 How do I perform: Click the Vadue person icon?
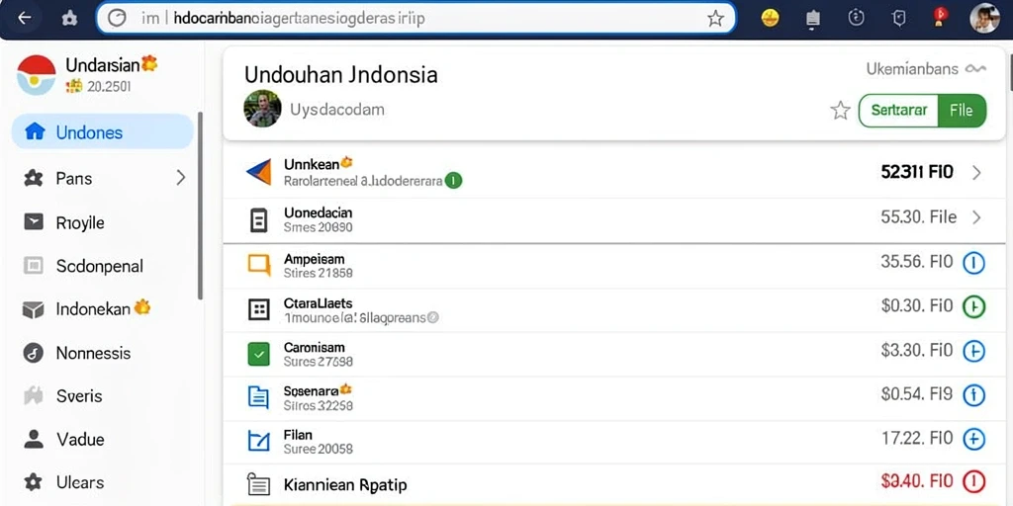pos(33,439)
